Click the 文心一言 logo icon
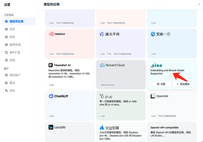Viewport: 203px width, 142px height. (x=153, y=34)
